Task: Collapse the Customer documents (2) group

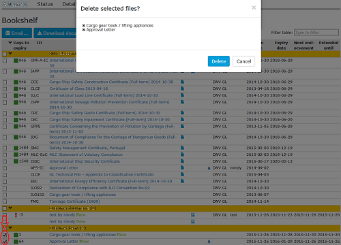Action: [10, 208]
